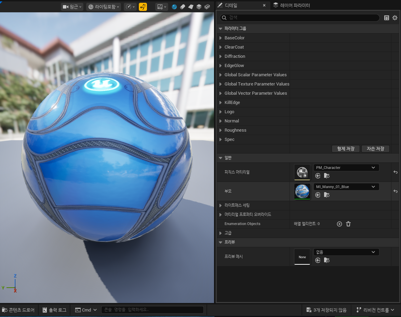The width and height of the screenshot is (401, 317).
Task: Open the MI_Manny_01_Blue parent dropdown
Action: [x=346, y=187]
